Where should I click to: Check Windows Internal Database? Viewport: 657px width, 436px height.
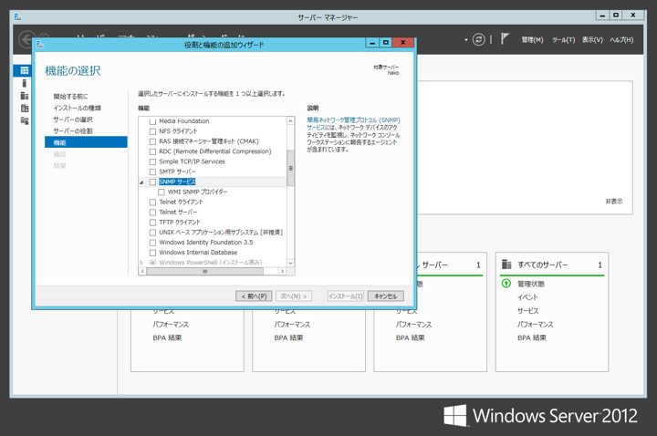coord(152,253)
